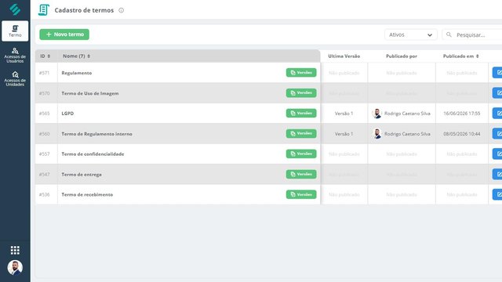Click the Cadastro de termos page title
The image size is (502, 282).
[84, 10]
